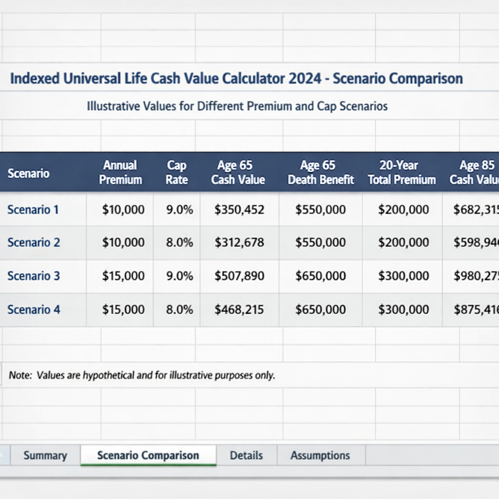499x499 pixels.
Task: Click the cash value cell $507,890
Action: tap(239, 276)
